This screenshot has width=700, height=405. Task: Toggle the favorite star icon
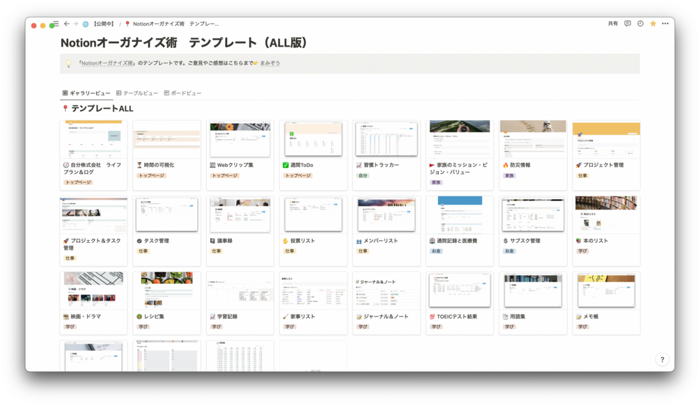coord(653,24)
